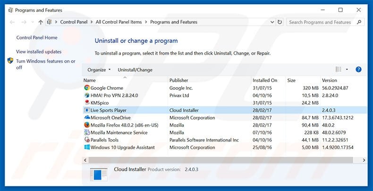Open Control Panel Home link
The width and height of the screenshot is (373, 191).
37,38
